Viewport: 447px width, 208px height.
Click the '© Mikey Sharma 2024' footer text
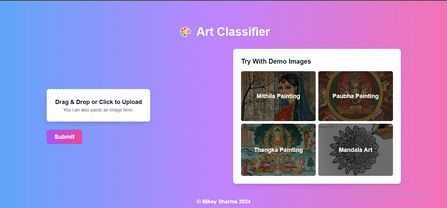pyautogui.click(x=223, y=201)
